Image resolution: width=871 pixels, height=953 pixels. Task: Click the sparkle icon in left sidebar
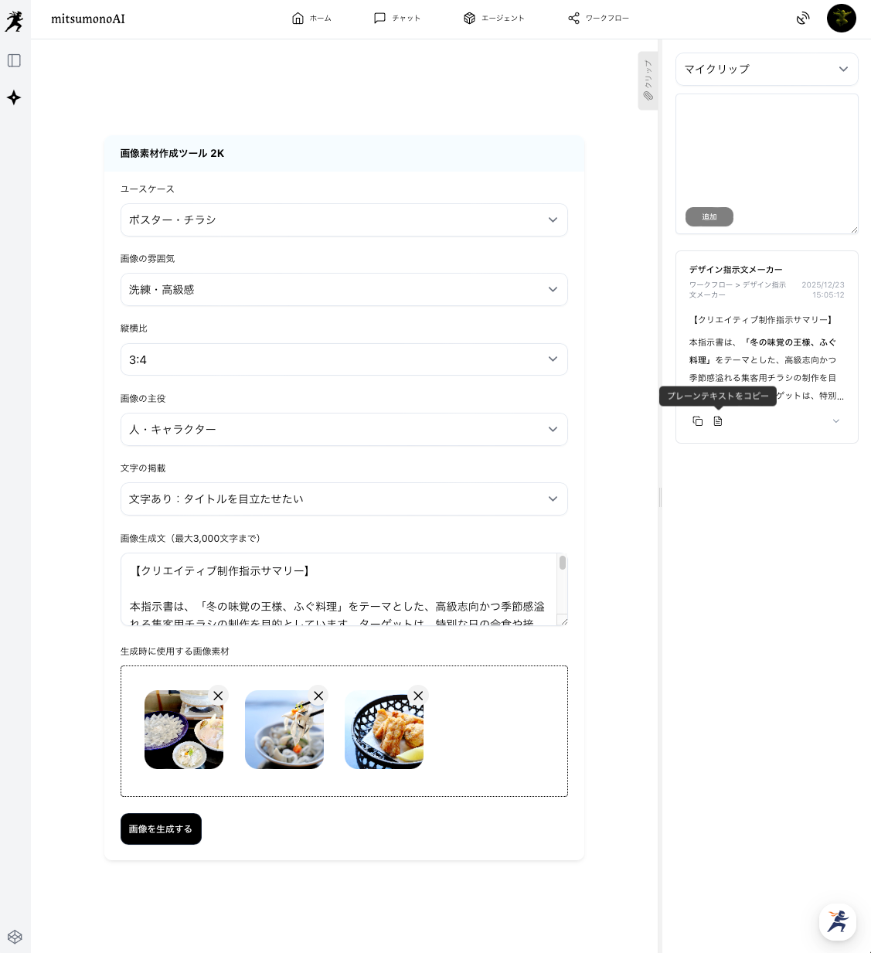[x=14, y=97]
